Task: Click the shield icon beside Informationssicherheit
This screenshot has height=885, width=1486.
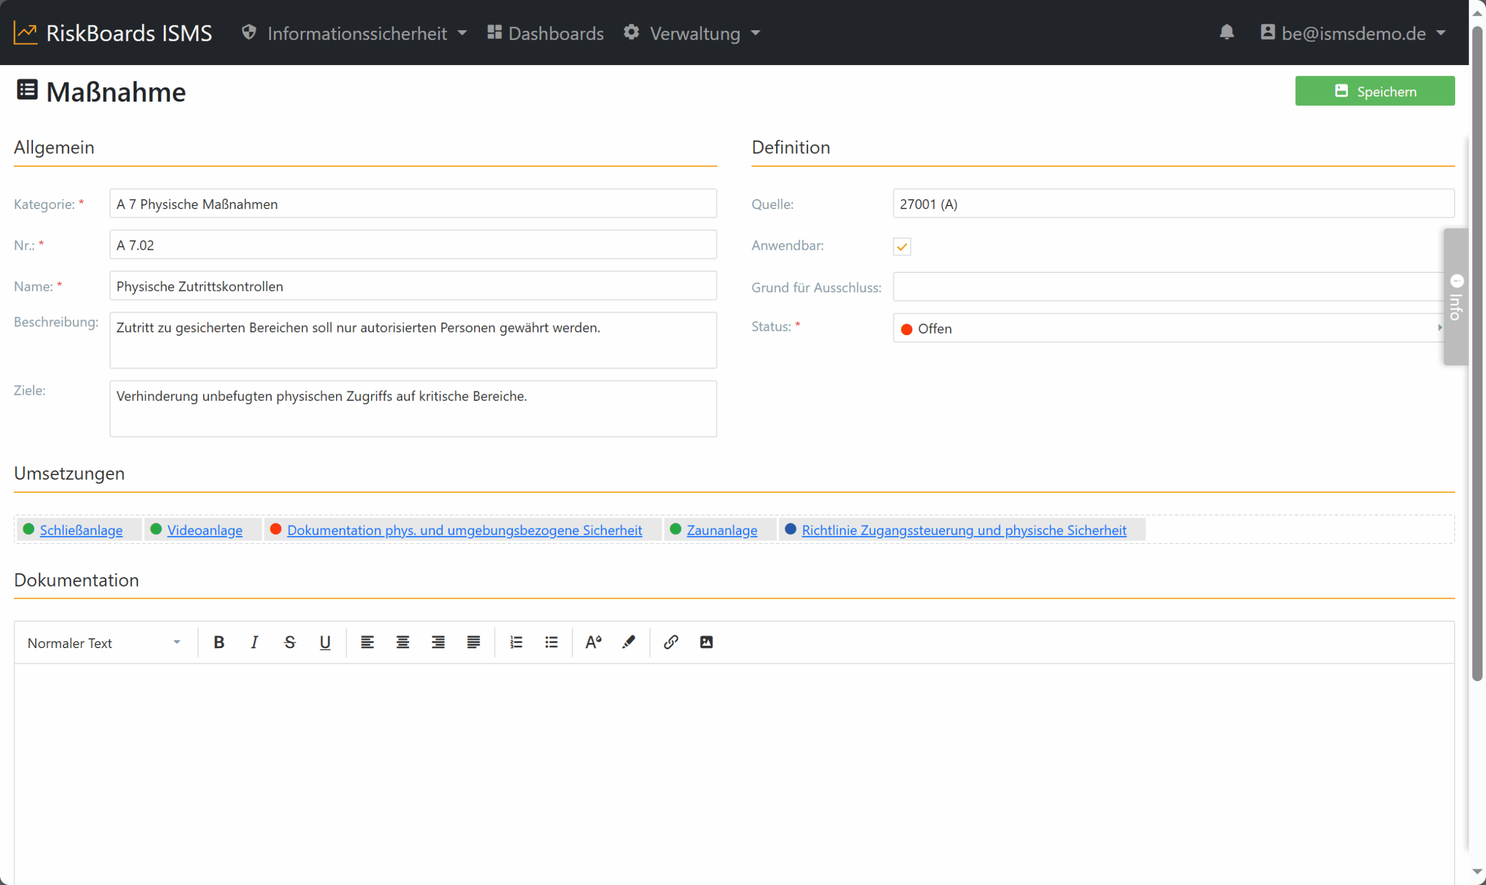Action: coord(249,32)
